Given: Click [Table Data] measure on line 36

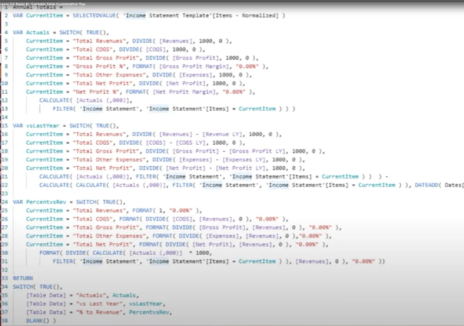Looking at the screenshot, I should click(x=46, y=303).
